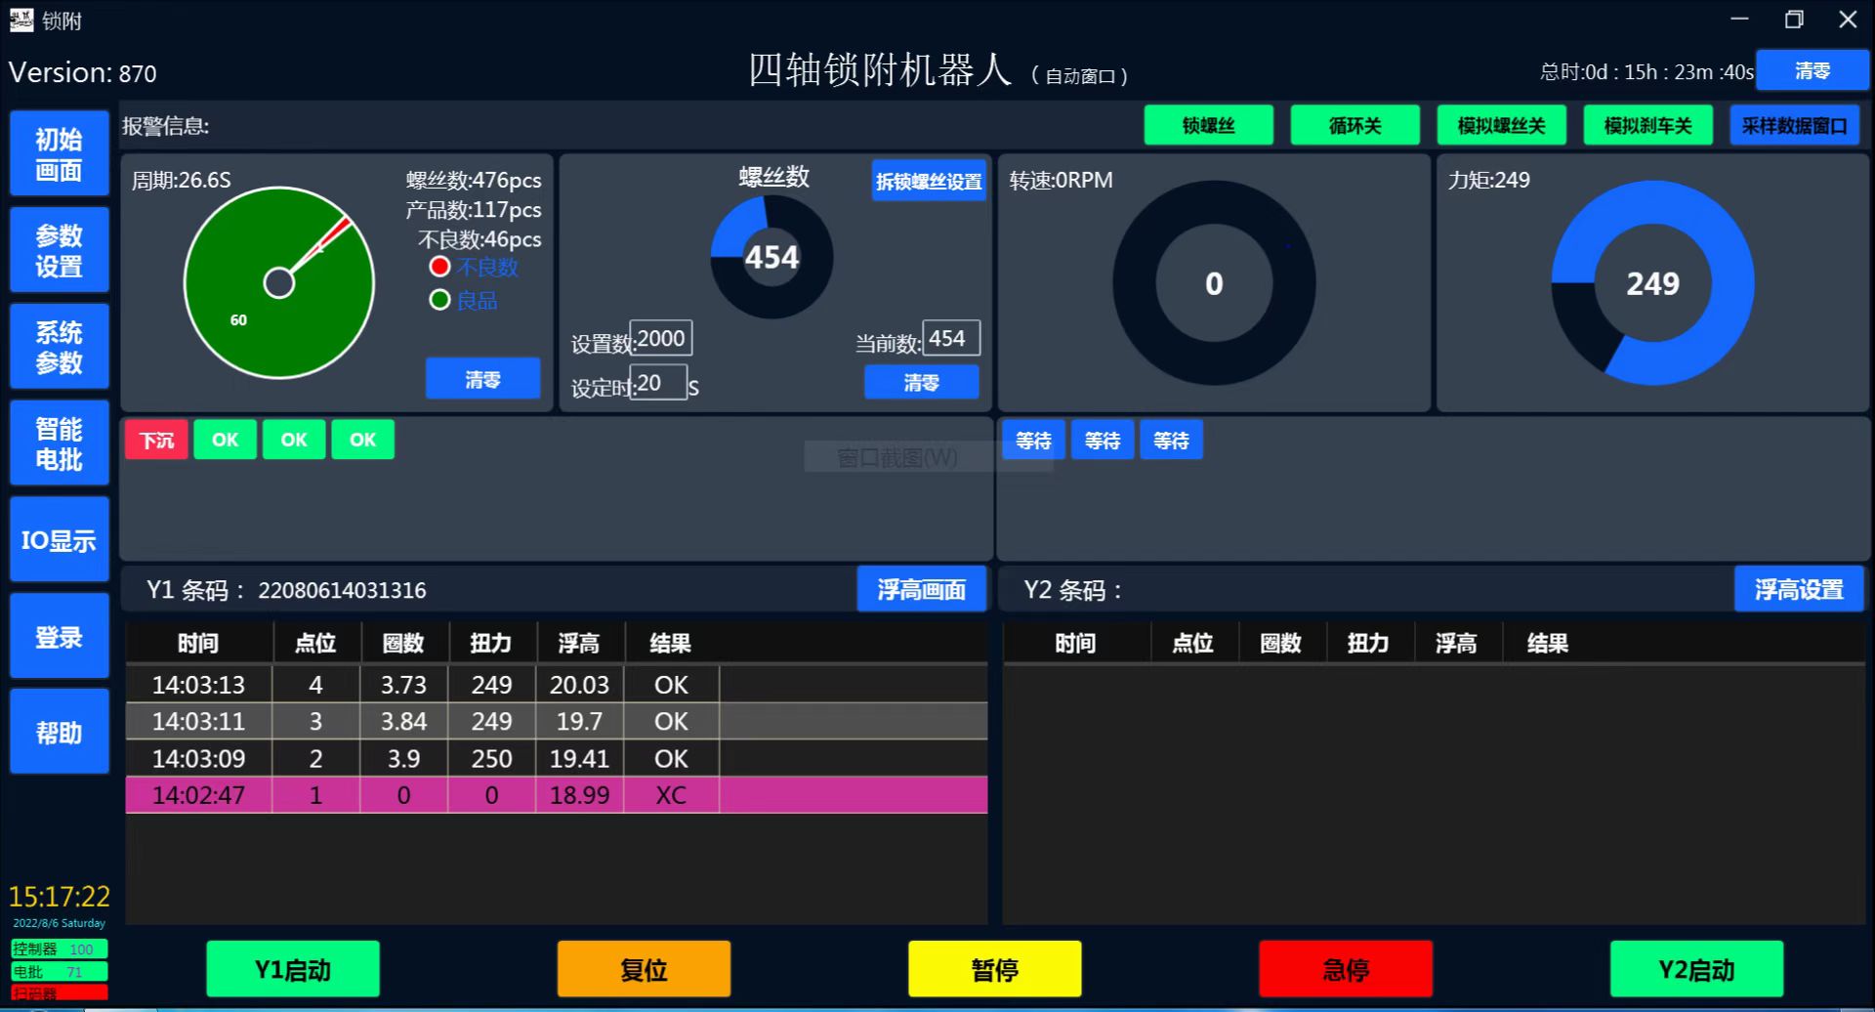Open 拆锁螺丝设置 settings
Screen dimensions: 1875x1012
[x=928, y=182]
